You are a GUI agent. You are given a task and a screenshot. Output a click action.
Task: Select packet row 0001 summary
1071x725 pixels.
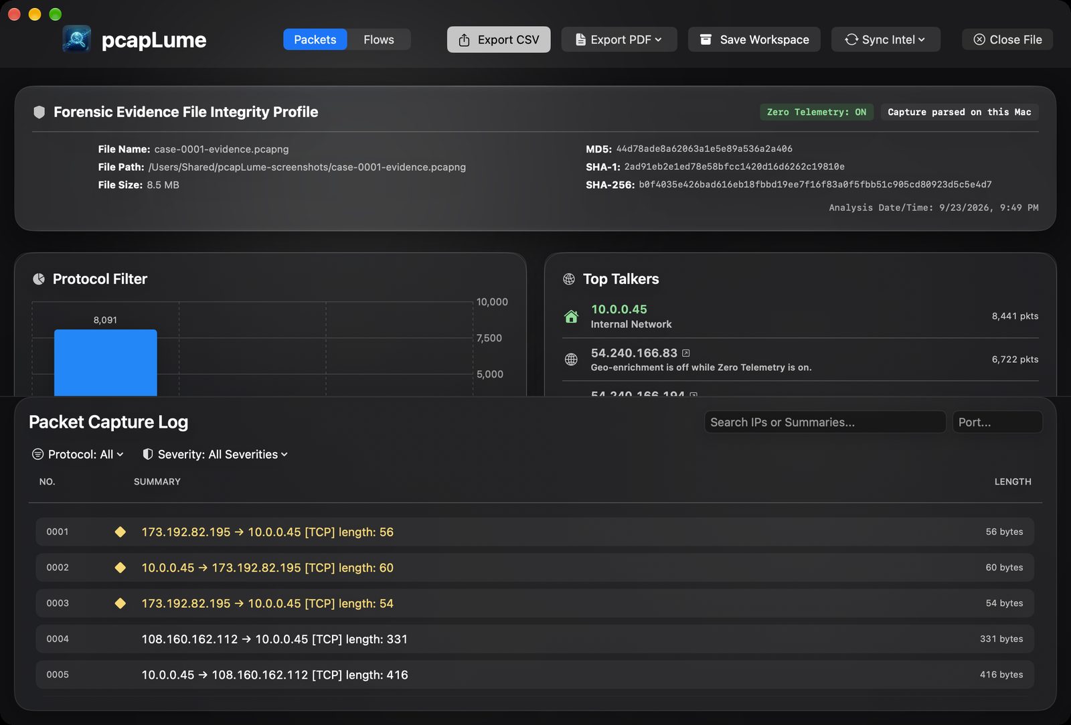268,532
